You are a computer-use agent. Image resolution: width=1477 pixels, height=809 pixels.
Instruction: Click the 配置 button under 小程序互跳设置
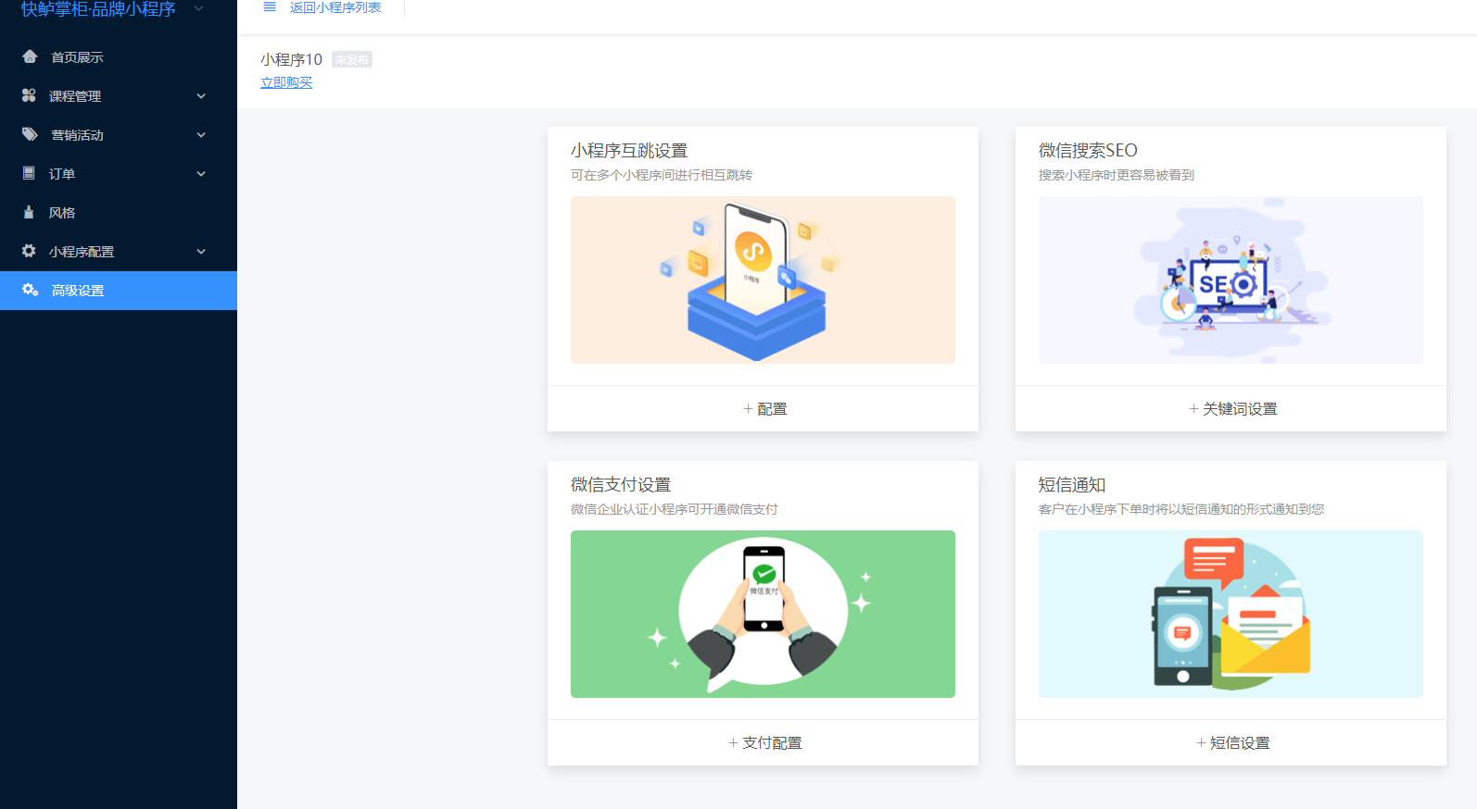[x=764, y=408]
